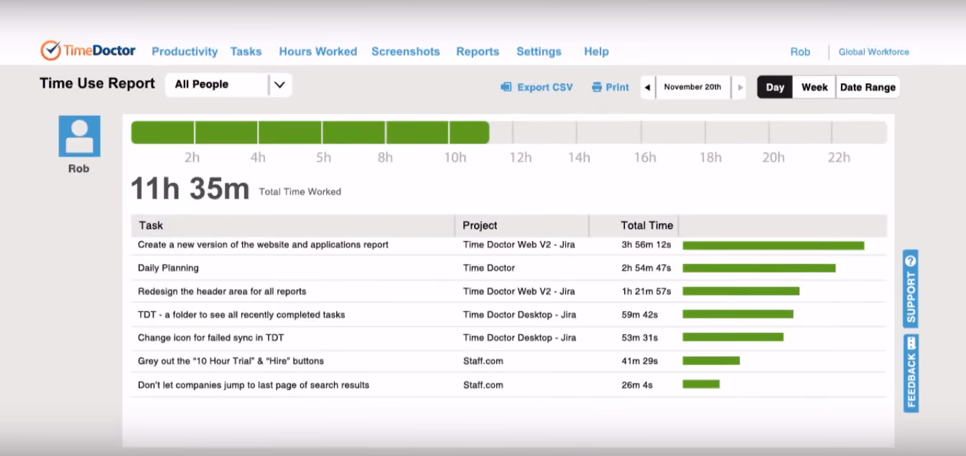Screen dimensions: 966x456
Task: Click the green bar for Daily Planning
Action: [x=759, y=268]
